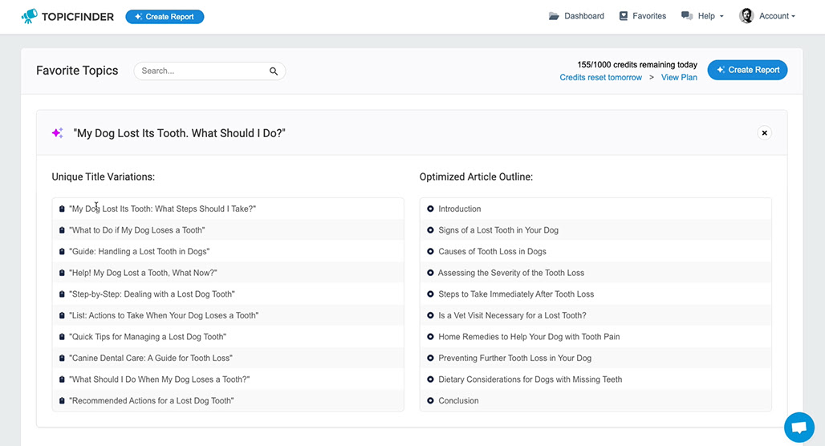Click the magnifying glass search icon
This screenshot has height=446, width=825.
click(x=274, y=71)
